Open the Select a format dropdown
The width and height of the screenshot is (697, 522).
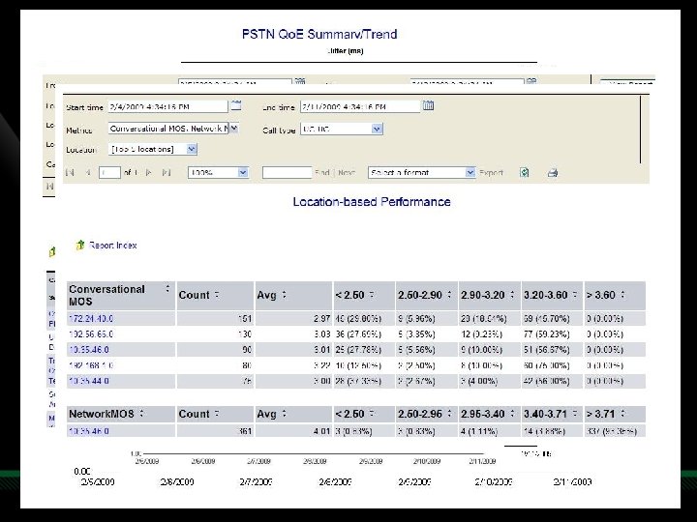[x=470, y=173]
